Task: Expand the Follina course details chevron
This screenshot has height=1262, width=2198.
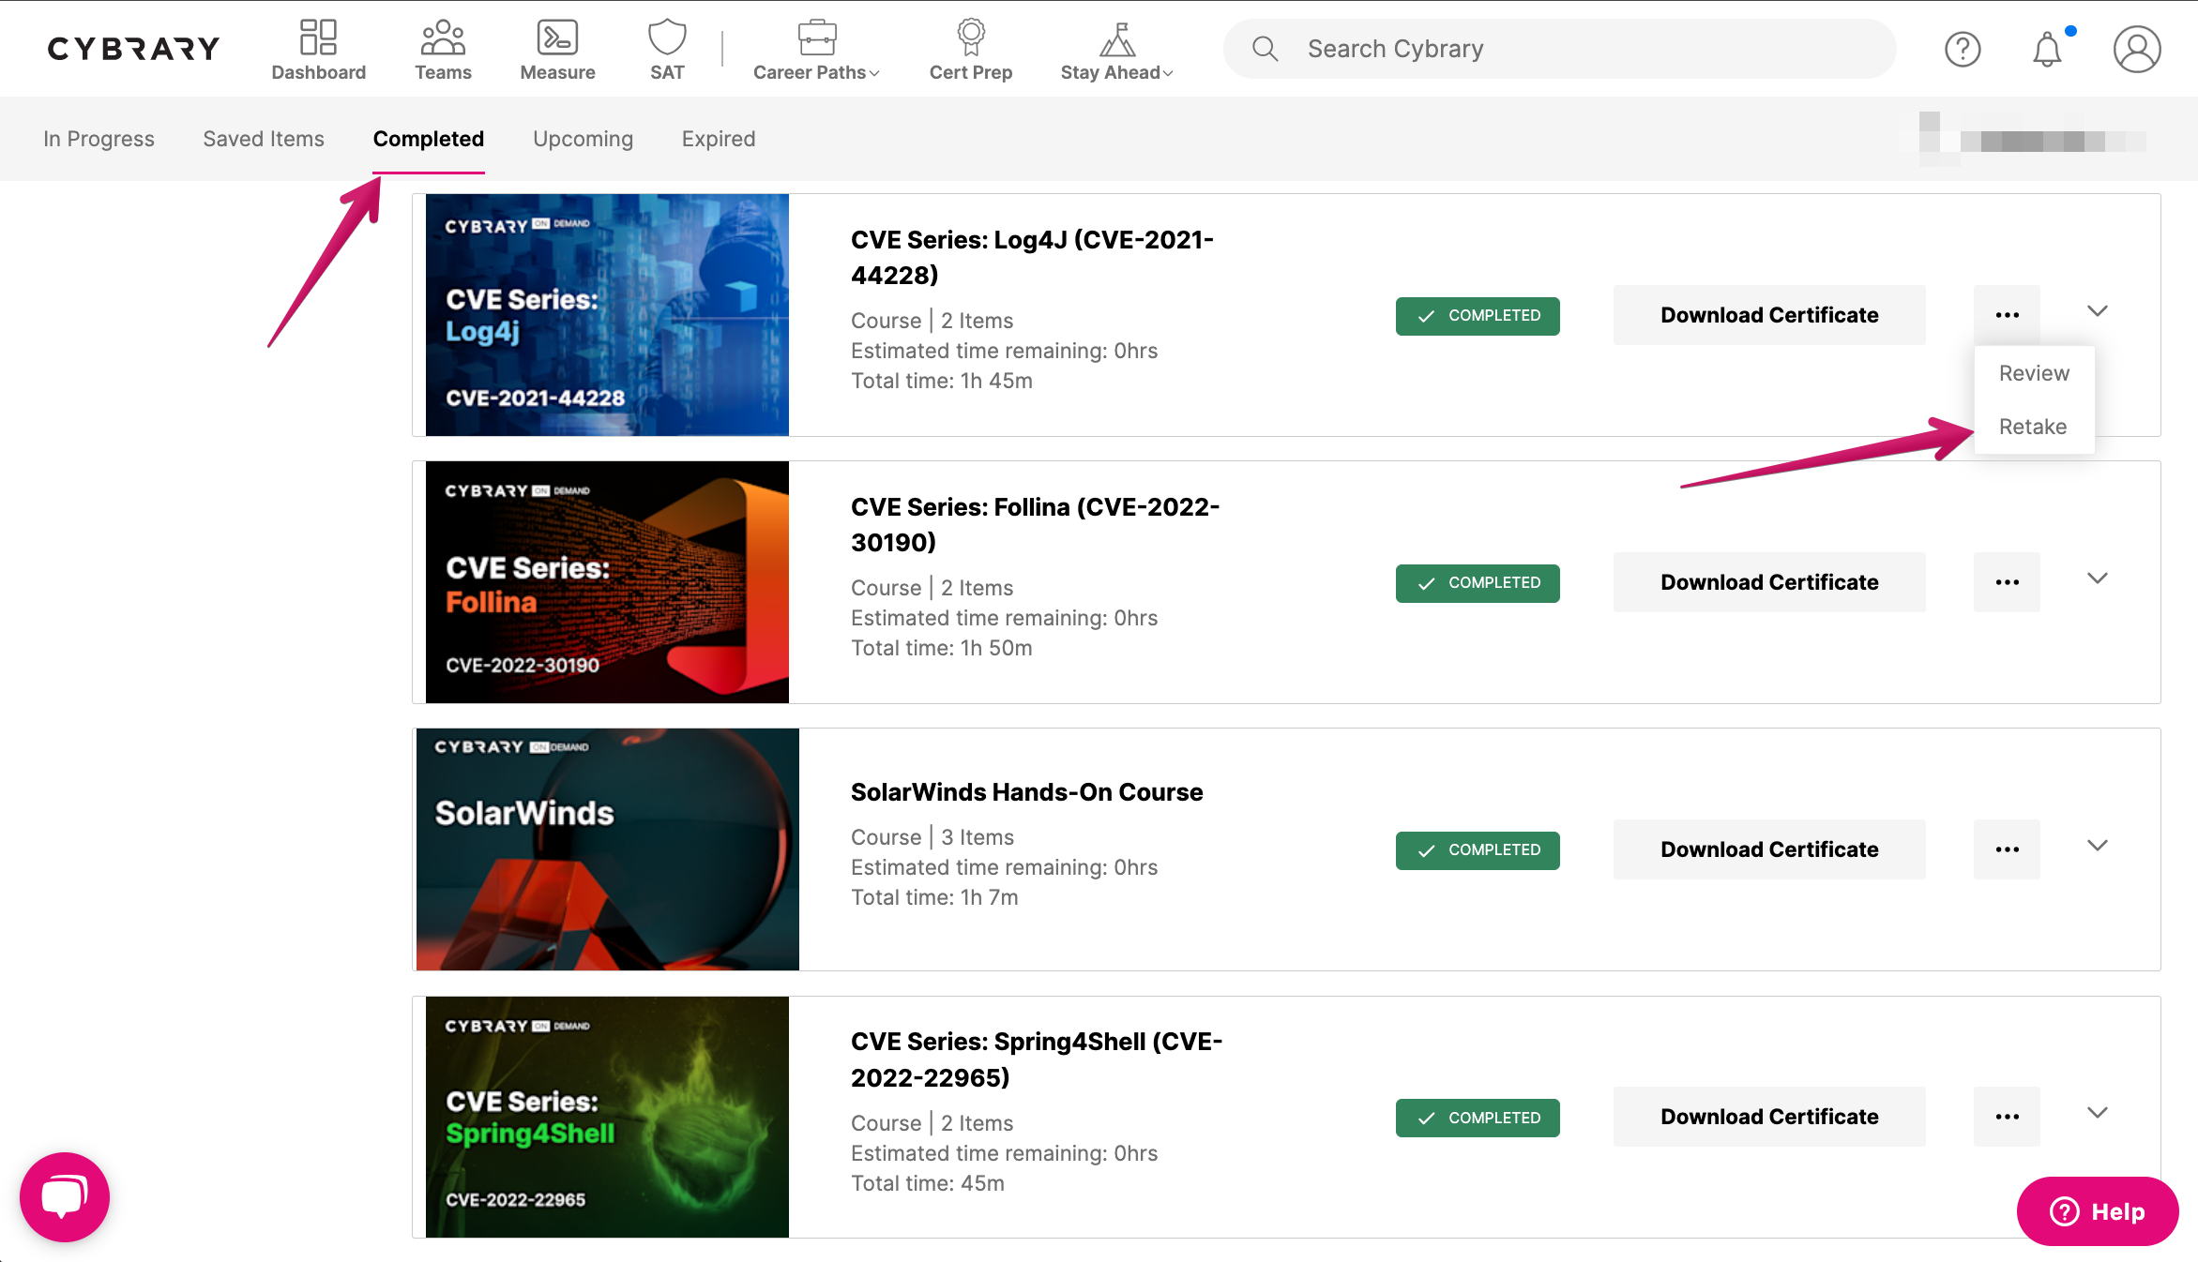Action: point(2098,578)
